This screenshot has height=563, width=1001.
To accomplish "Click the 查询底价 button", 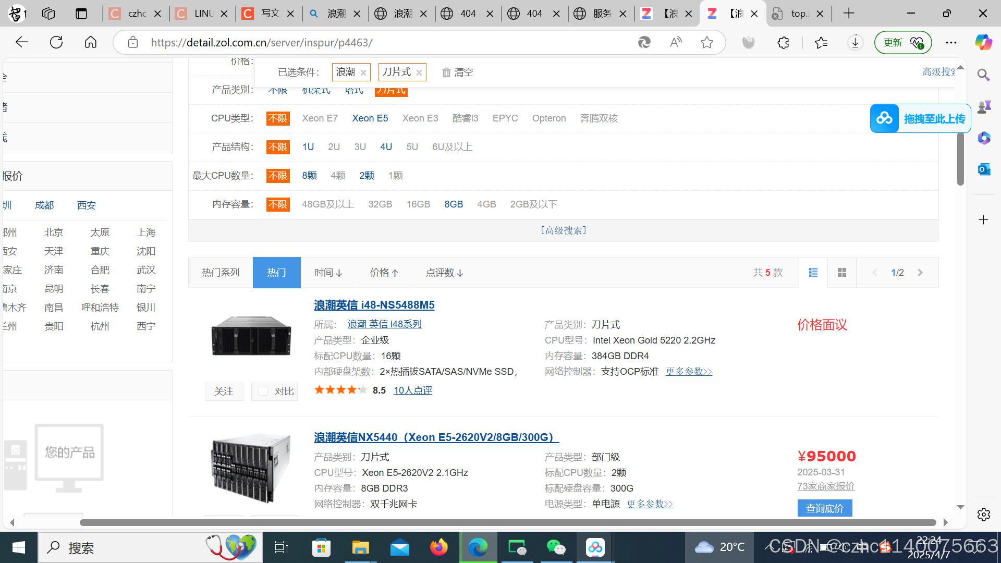I will pyautogui.click(x=824, y=508).
